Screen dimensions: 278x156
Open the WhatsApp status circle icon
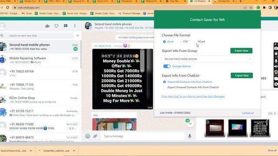[56, 26]
